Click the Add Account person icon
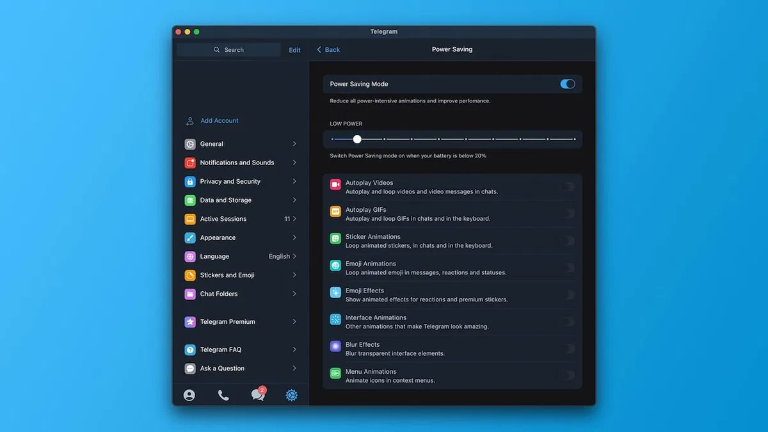Viewport: 768px width, 432px height. (x=190, y=121)
